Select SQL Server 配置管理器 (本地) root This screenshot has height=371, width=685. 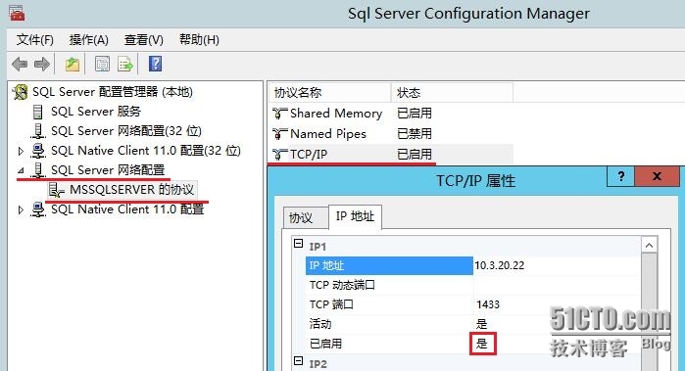coord(113,92)
